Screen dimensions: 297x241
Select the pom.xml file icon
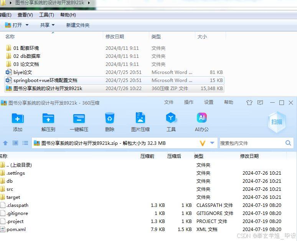[x=3, y=229]
